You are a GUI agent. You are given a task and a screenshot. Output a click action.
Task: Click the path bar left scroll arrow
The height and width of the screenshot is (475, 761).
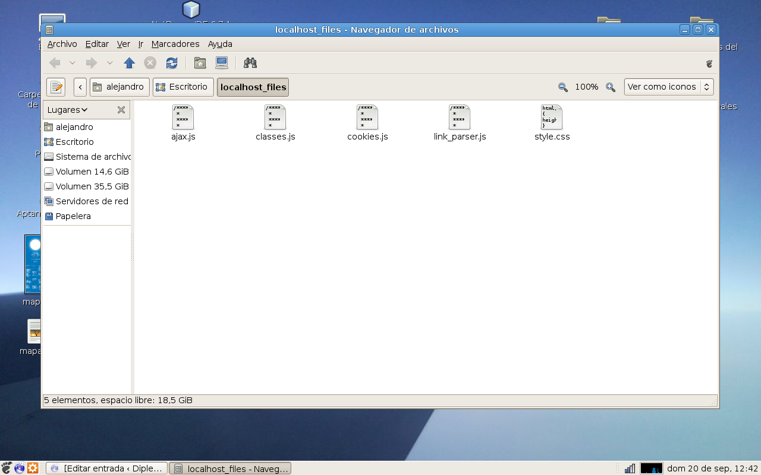80,87
